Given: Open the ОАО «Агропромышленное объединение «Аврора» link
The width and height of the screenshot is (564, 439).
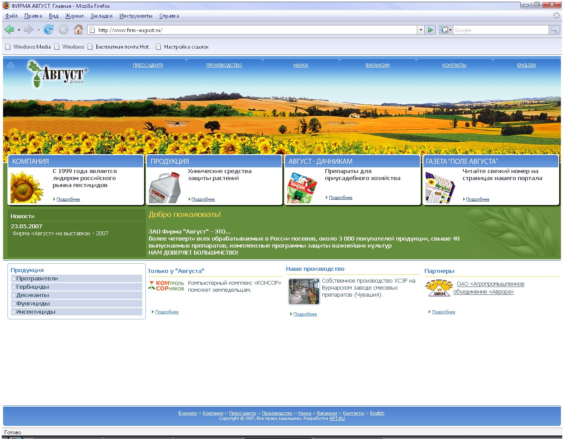Looking at the screenshot, I should point(489,288).
